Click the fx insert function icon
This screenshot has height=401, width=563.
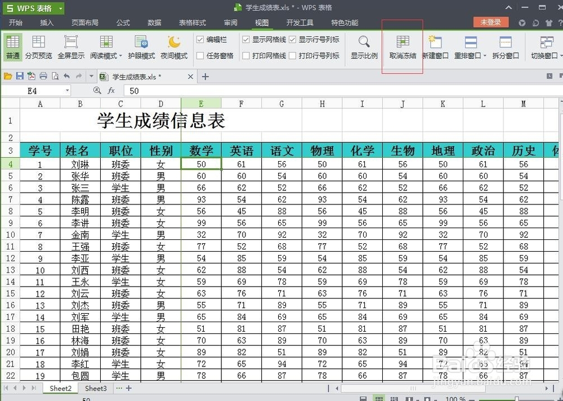point(111,91)
